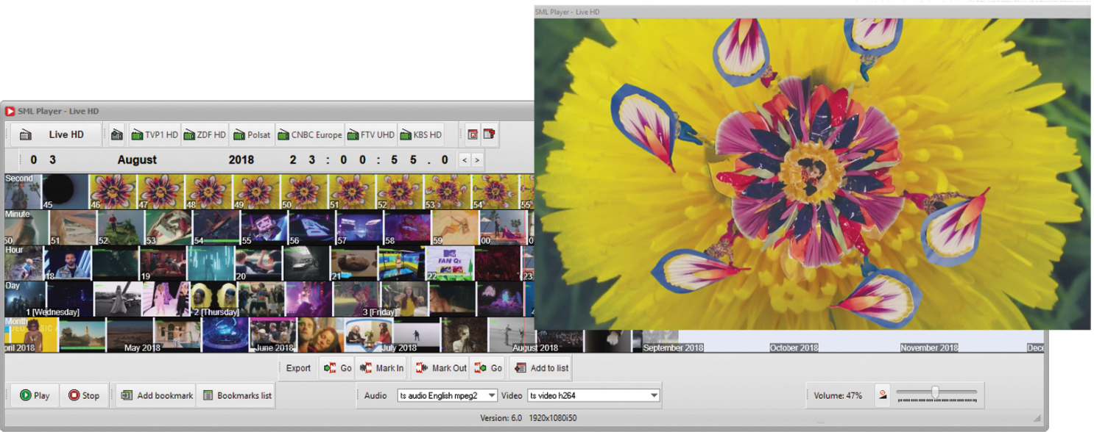1094x432 pixels.
Task: Click the red help window icon
Action: click(489, 135)
